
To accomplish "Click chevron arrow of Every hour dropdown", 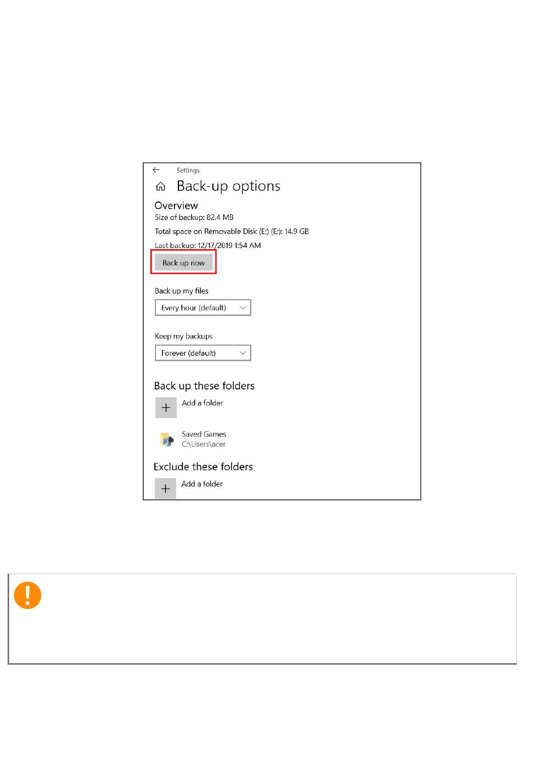I will [243, 308].
